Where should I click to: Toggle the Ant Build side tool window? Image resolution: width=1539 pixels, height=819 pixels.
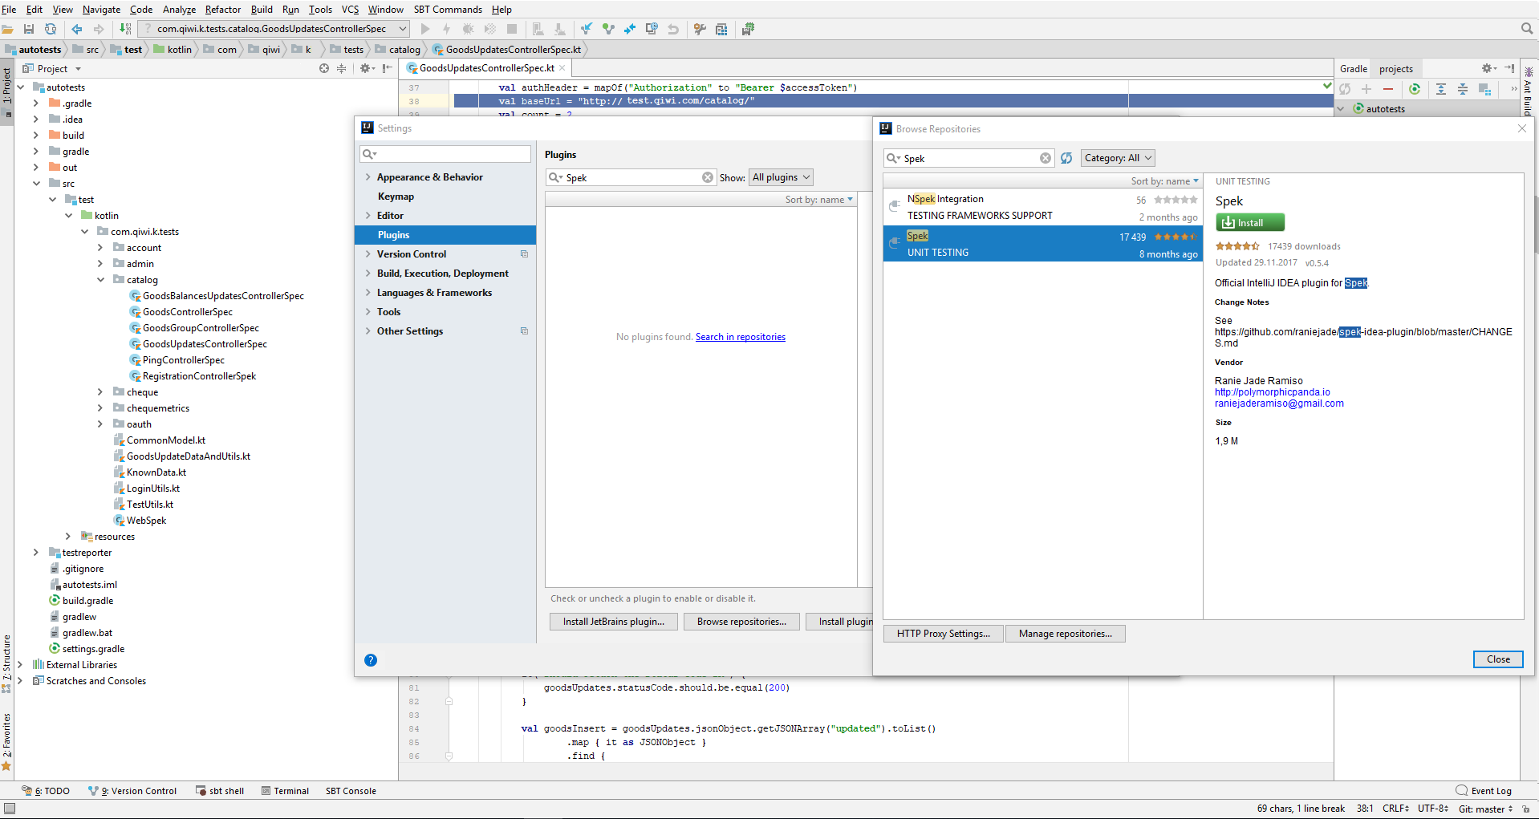tap(1528, 92)
